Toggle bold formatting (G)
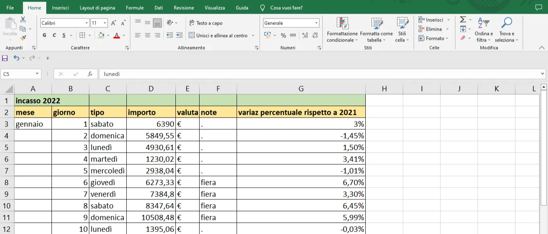This screenshot has width=548, height=234. tap(44, 35)
